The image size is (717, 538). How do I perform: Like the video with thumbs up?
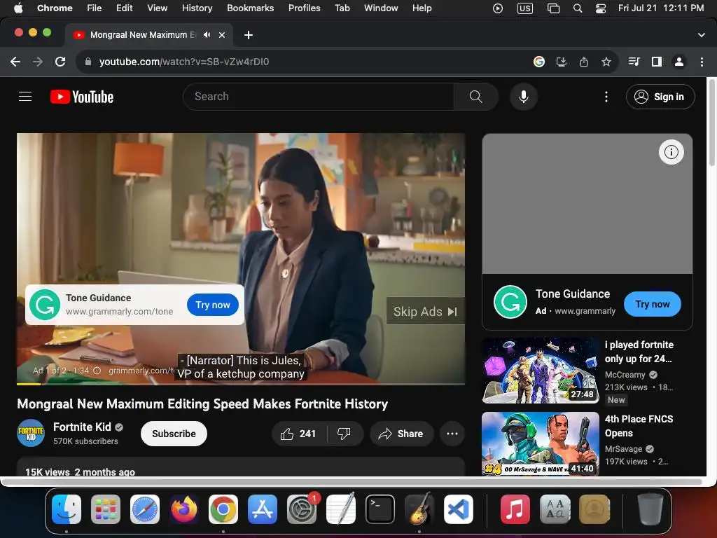point(298,434)
